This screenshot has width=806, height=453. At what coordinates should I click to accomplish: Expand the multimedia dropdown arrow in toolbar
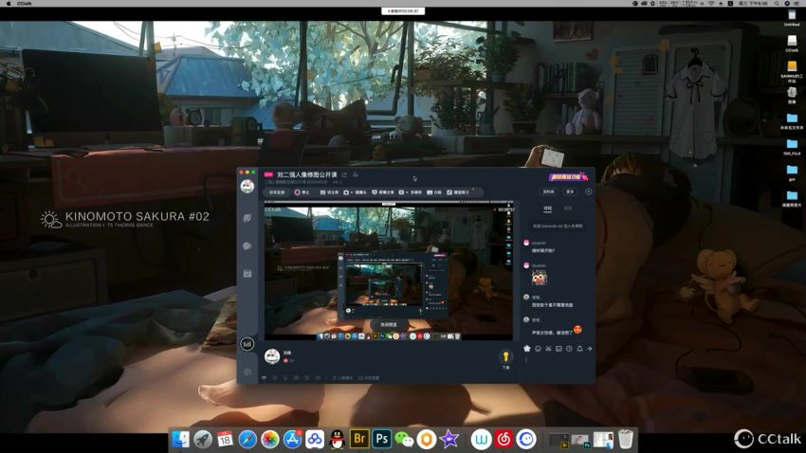coord(407,192)
